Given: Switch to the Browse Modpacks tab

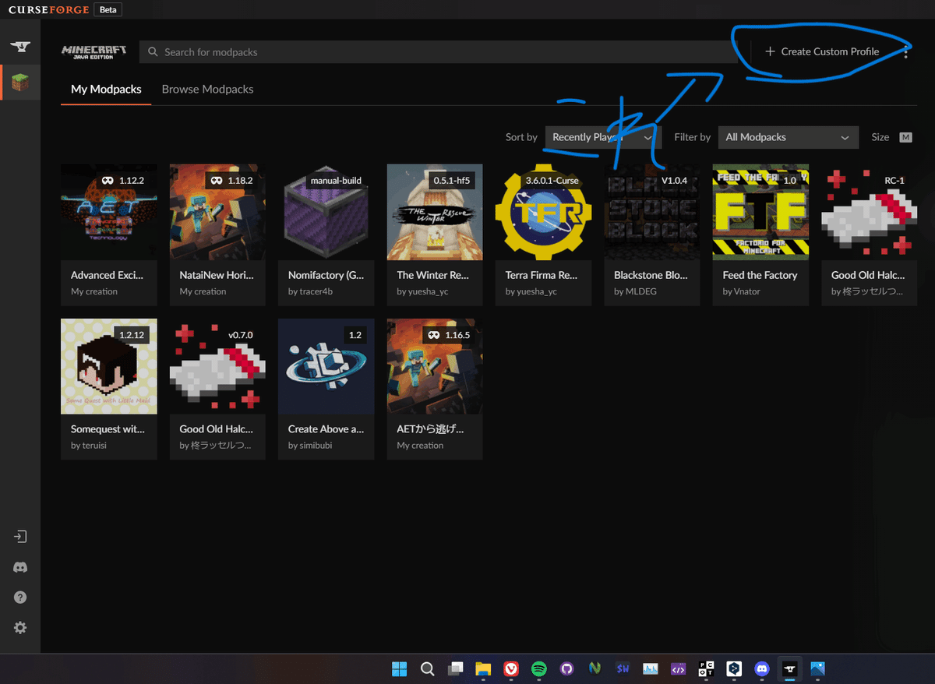Looking at the screenshot, I should pos(207,89).
